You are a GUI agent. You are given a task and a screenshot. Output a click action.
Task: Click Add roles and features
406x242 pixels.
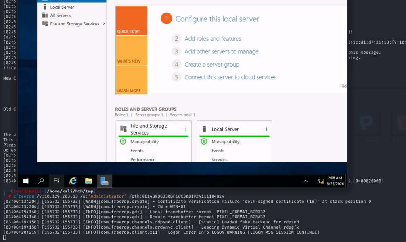pos(213,38)
